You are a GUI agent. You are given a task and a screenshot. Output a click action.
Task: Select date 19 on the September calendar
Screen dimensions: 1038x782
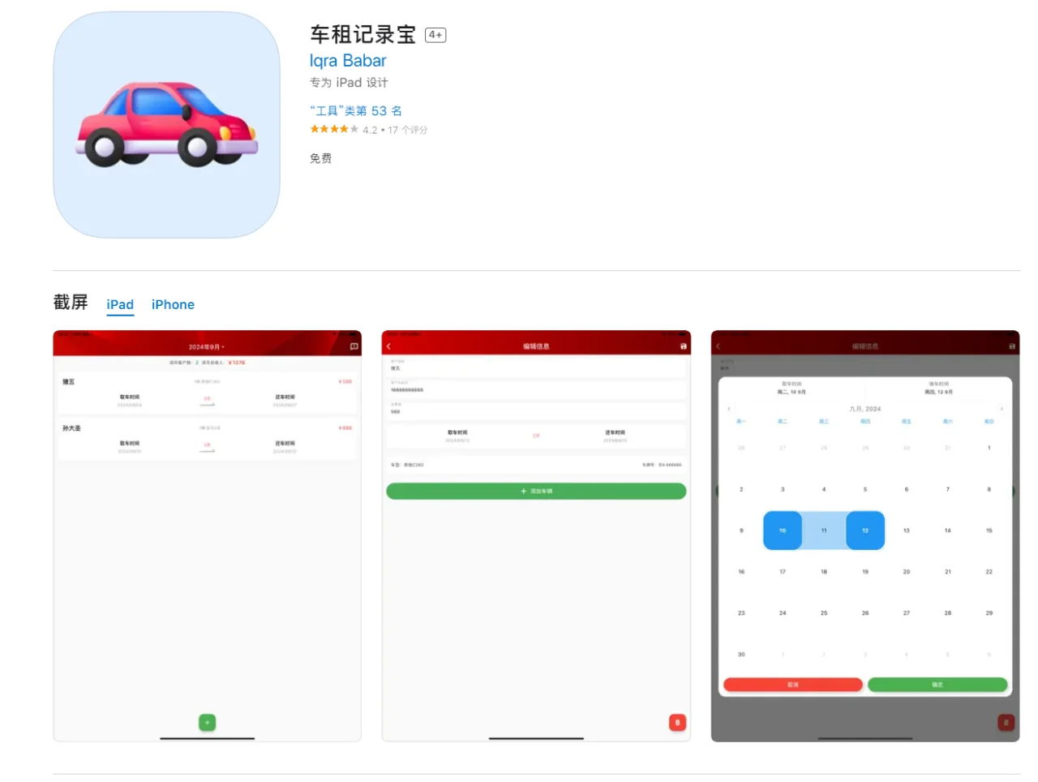click(864, 571)
